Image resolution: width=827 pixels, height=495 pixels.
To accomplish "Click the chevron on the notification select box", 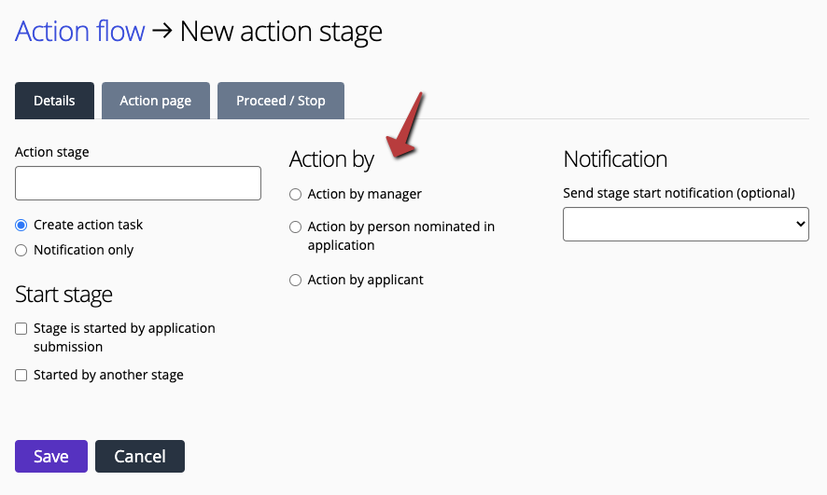I will click(x=800, y=224).
